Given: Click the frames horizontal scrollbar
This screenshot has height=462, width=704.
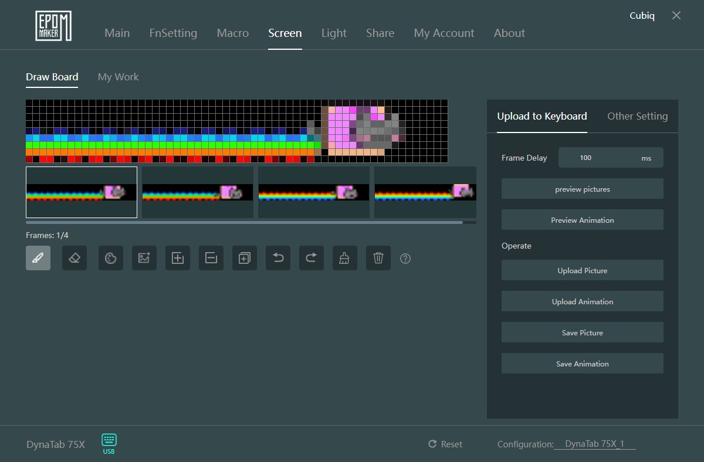Looking at the screenshot, I should point(244,223).
